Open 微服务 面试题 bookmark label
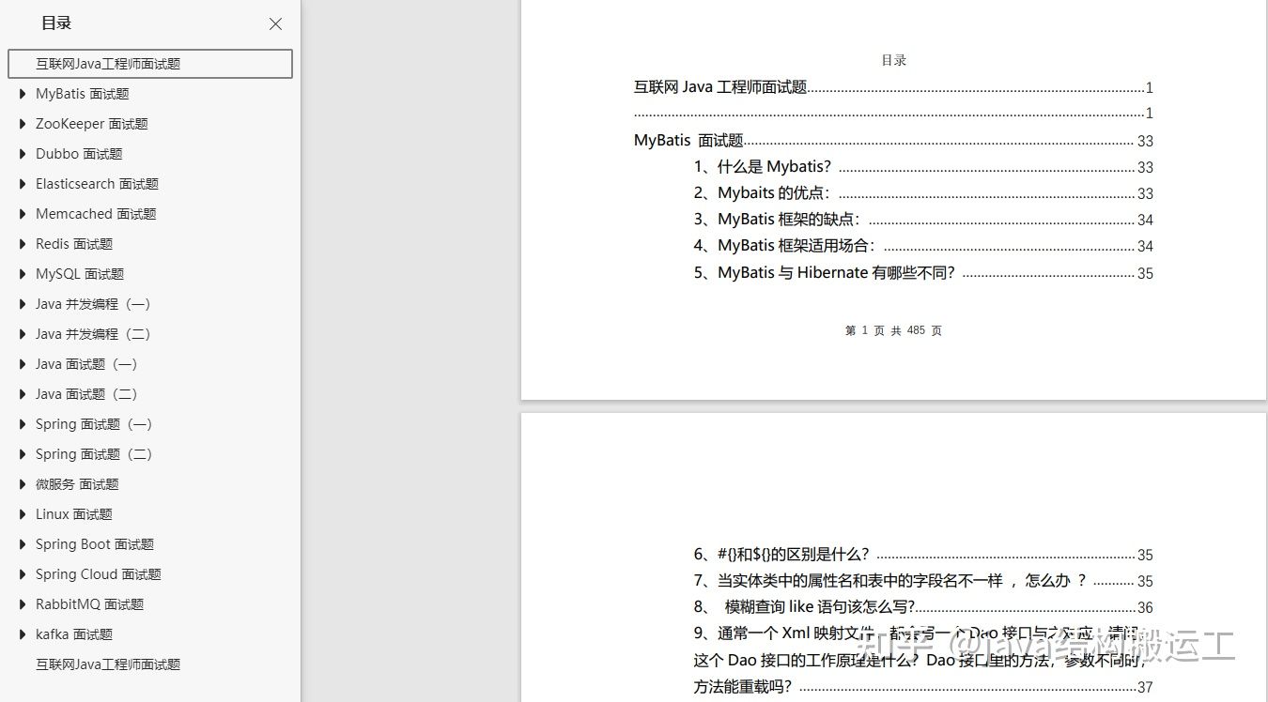This screenshot has height=702, width=1268. coord(77,484)
